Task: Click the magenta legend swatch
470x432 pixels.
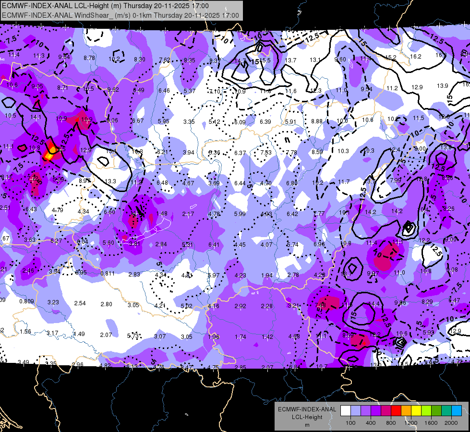Action: pos(386,411)
